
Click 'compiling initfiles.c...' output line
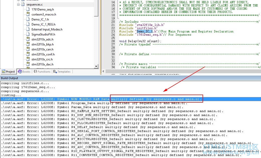coord(25,83)
